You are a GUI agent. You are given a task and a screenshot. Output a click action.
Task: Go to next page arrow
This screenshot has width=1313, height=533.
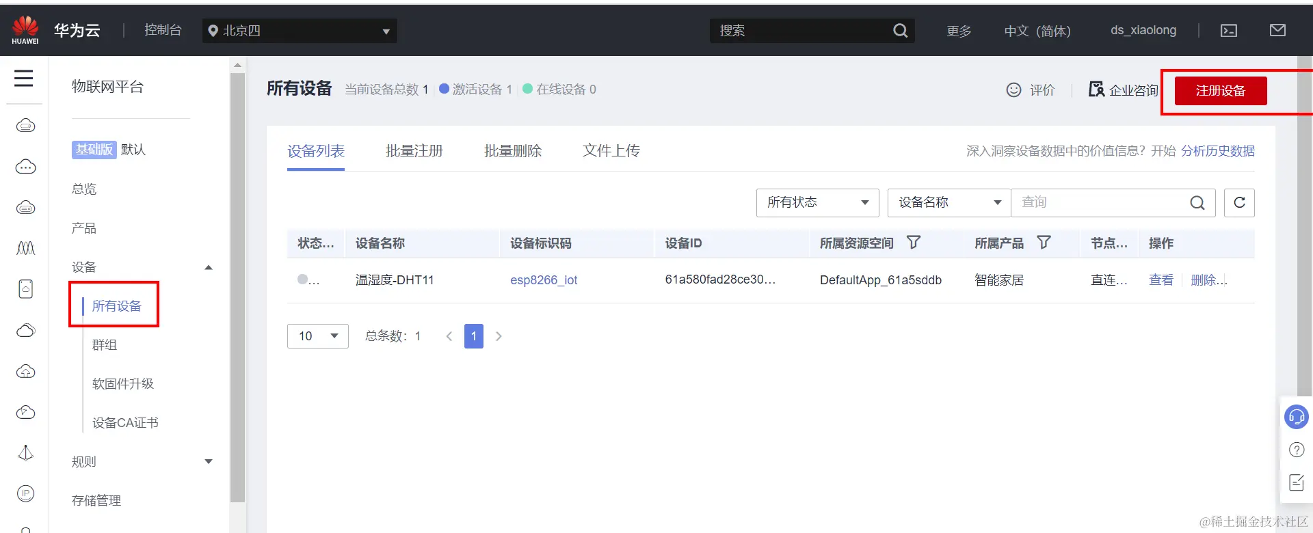pos(499,336)
